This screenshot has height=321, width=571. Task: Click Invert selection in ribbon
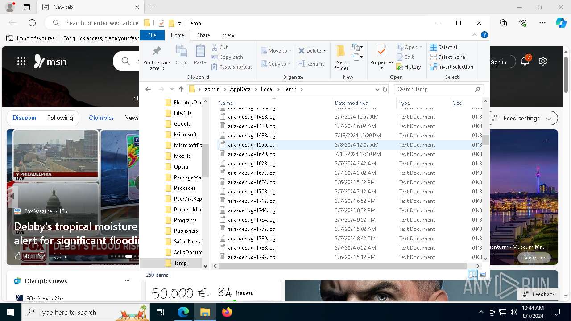click(451, 67)
